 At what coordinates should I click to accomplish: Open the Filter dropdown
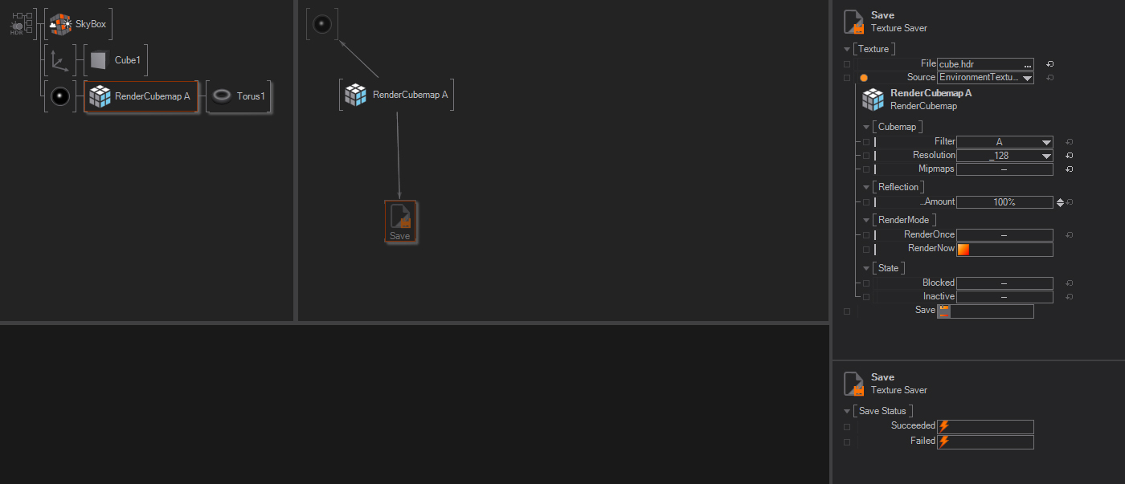point(1004,142)
